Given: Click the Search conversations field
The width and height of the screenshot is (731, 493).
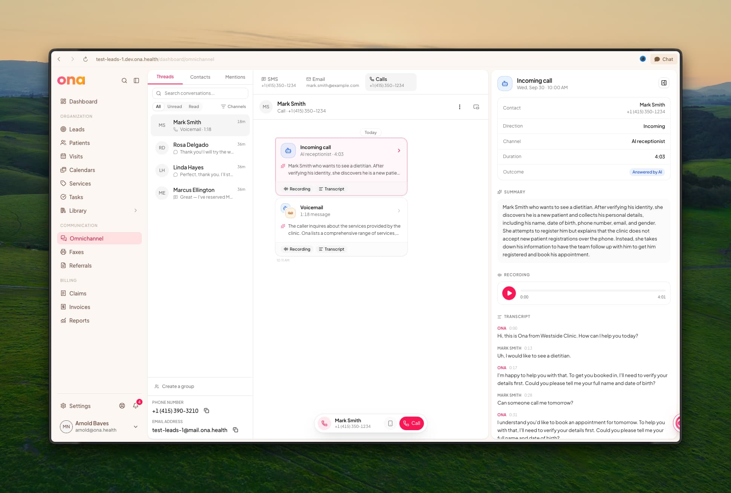Looking at the screenshot, I should tap(200, 93).
